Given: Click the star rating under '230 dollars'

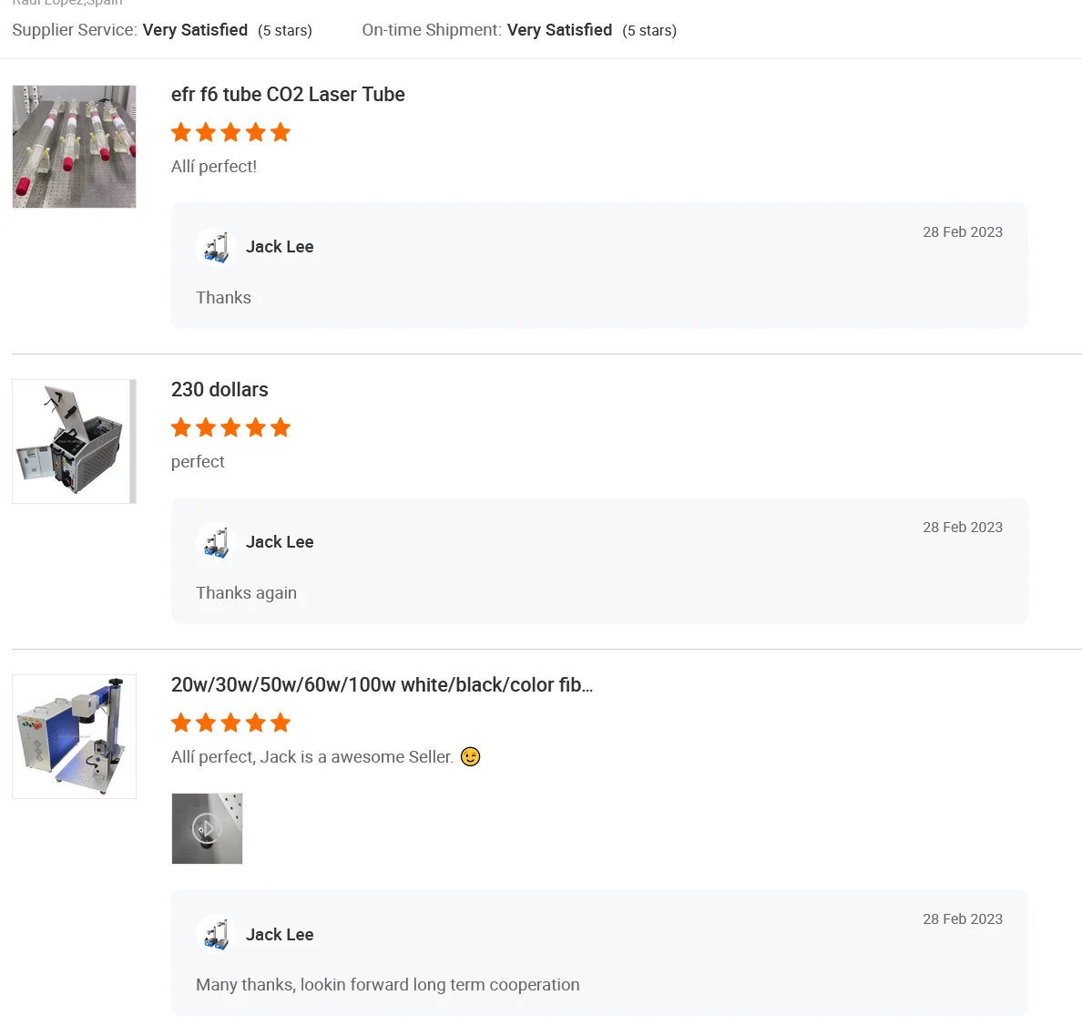Looking at the screenshot, I should (230, 428).
